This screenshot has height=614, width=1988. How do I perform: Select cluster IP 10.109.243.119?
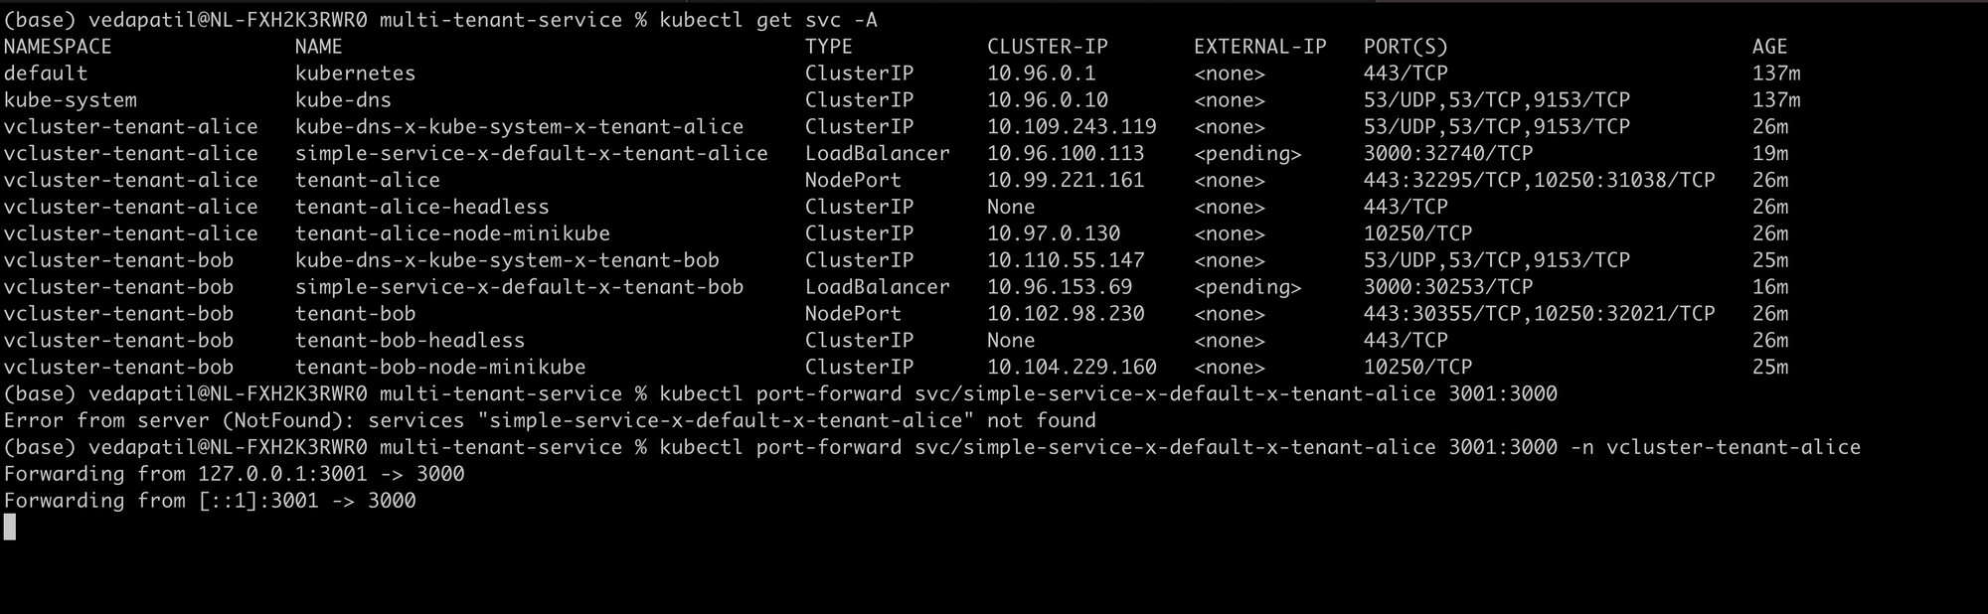[x=1072, y=127]
